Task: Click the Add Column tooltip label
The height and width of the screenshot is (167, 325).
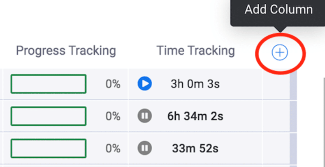Action: [279, 9]
